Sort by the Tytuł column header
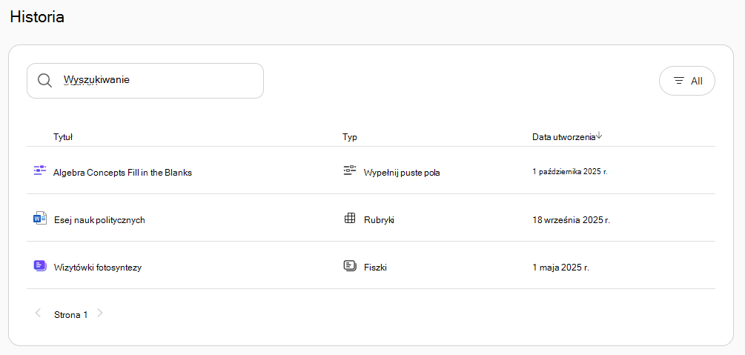745x355 pixels. click(63, 137)
